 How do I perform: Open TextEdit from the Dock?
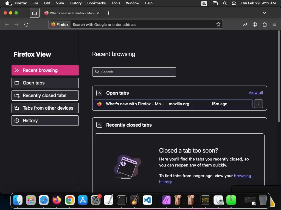click(109, 200)
